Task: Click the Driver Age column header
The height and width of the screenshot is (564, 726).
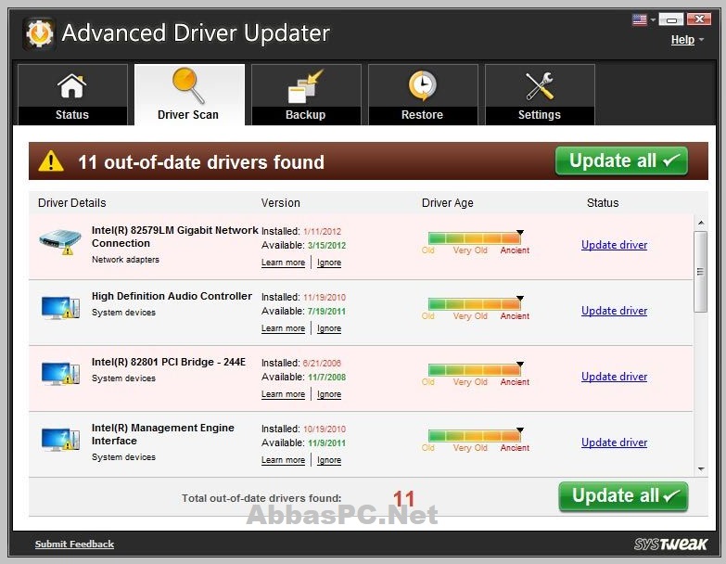Action: [447, 203]
